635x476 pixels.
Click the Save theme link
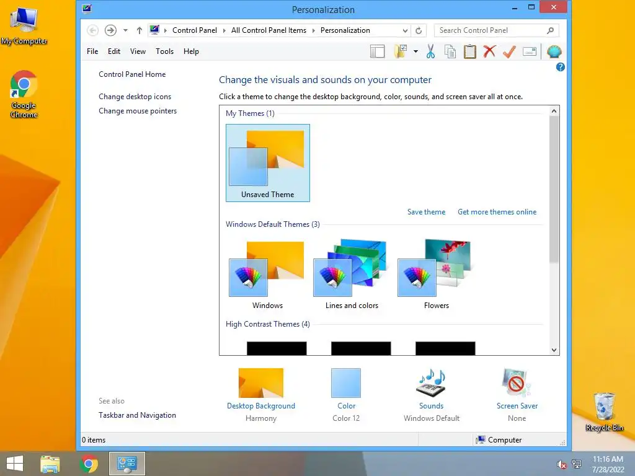[426, 212]
